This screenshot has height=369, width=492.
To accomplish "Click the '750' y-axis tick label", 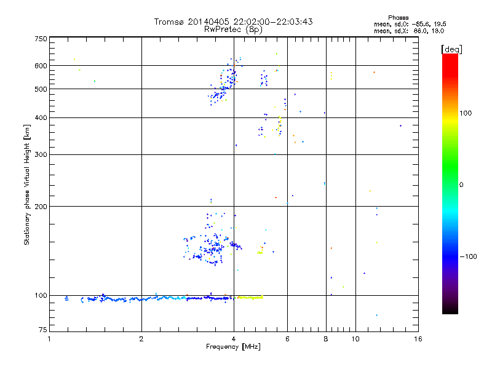I will click(41, 39).
